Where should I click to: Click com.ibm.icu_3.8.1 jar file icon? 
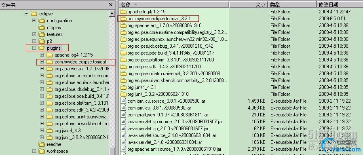point(123,108)
